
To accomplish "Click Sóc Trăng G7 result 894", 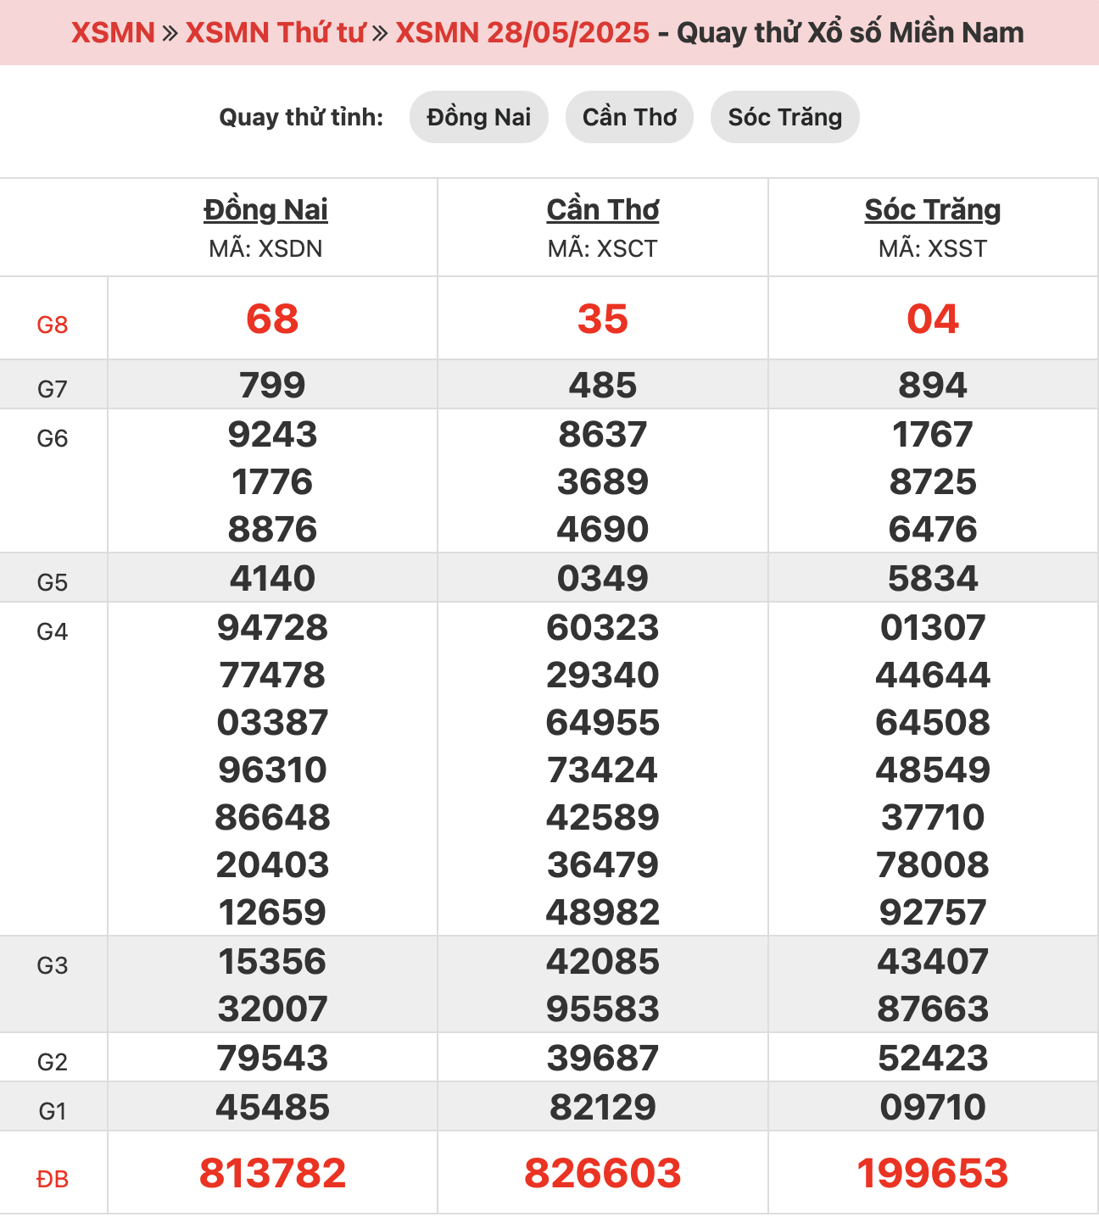I will (x=933, y=386).
